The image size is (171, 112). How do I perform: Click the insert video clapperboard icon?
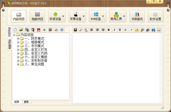pos(153,30)
